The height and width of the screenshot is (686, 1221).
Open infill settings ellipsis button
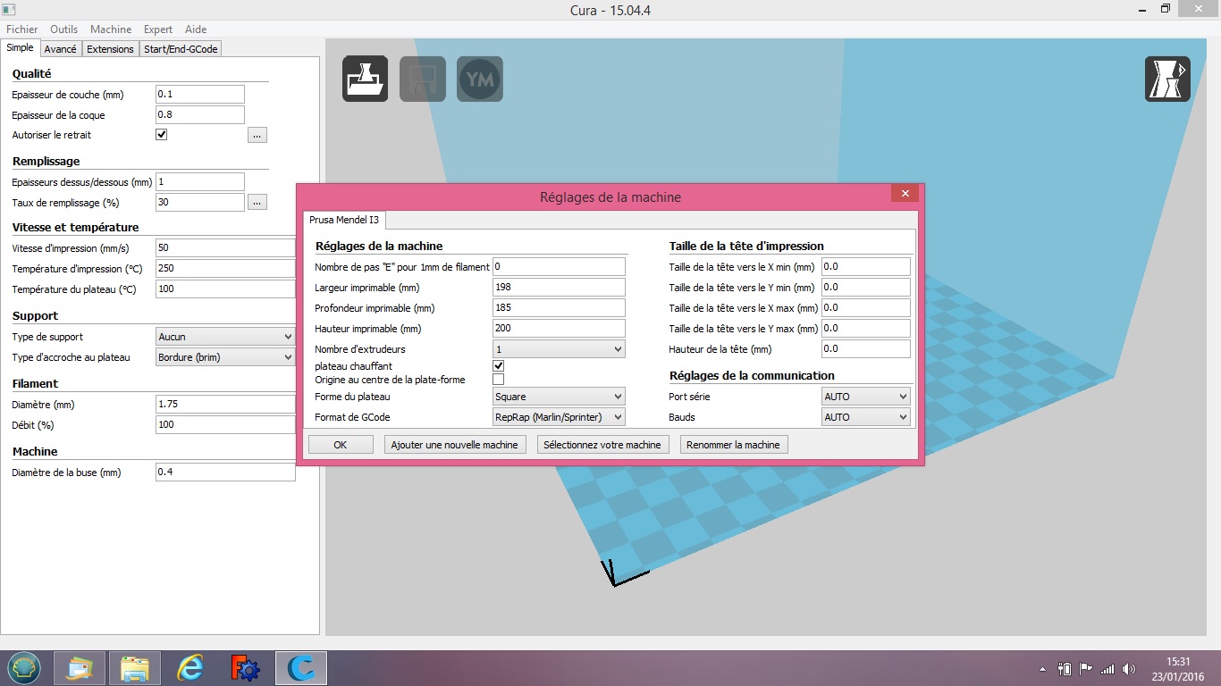click(257, 203)
